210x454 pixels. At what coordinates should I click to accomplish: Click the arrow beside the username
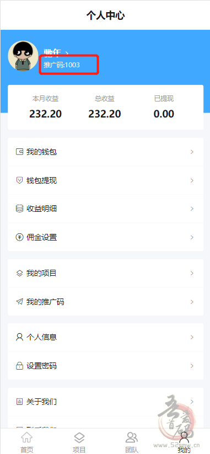[x=67, y=52]
